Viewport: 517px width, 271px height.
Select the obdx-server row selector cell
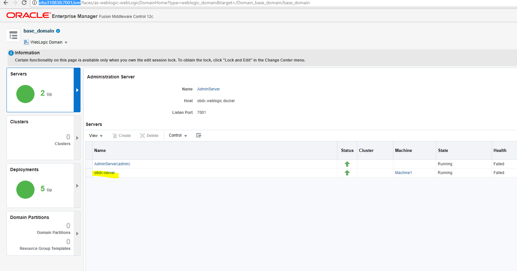89,173
